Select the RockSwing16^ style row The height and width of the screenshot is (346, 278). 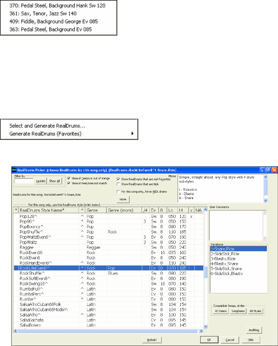[108, 284]
